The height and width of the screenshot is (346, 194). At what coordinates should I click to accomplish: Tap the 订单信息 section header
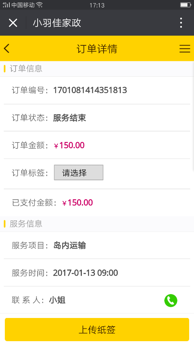point(26,69)
